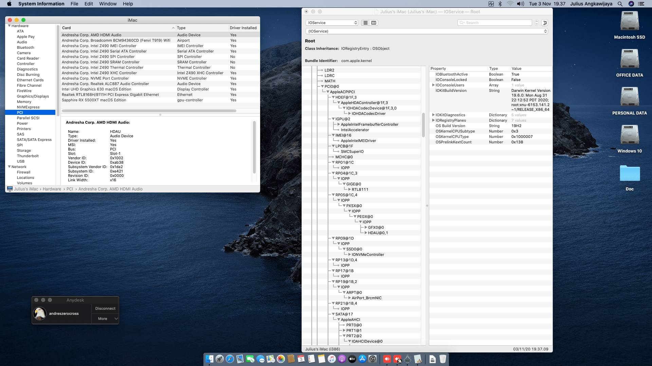Open the (IOService) path popup menu
Image resolution: width=652 pixels, height=366 pixels.
[427, 31]
